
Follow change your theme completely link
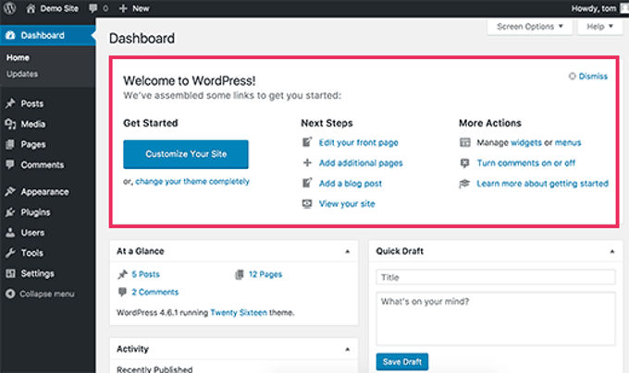coord(192,181)
